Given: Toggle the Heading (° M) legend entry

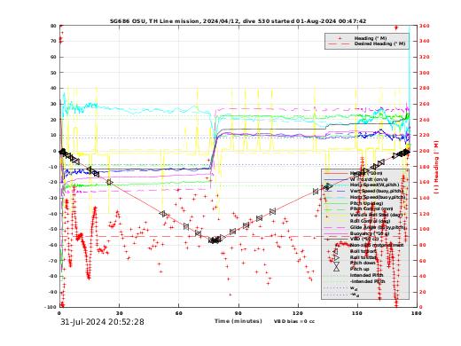Looking at the screenshot, I should click(x=371, y=38).
